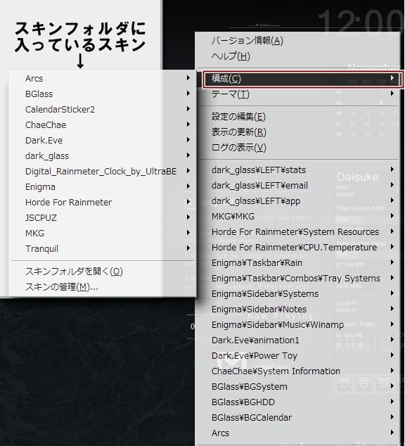Expand arrow beside CalendarSticker2
This screenshot has width=405, height=446.
(x=188, y=108)
